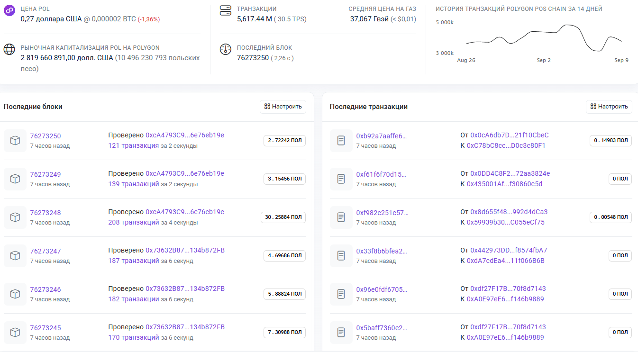Open 170 транзакций link
The width and height of the screenshot is (638, 352).
pyautogui.click(x=134, y=337)
